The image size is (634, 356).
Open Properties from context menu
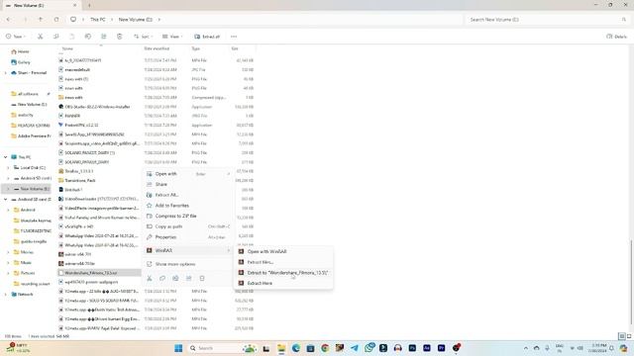[x=188, y=237]
